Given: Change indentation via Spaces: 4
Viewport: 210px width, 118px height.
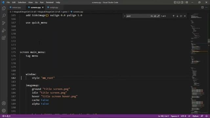Looking at the screenshot, I should 175,116.
